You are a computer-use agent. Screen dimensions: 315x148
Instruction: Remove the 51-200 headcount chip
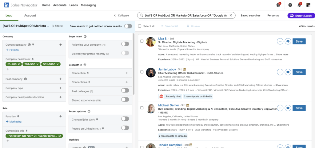[19, 64]
